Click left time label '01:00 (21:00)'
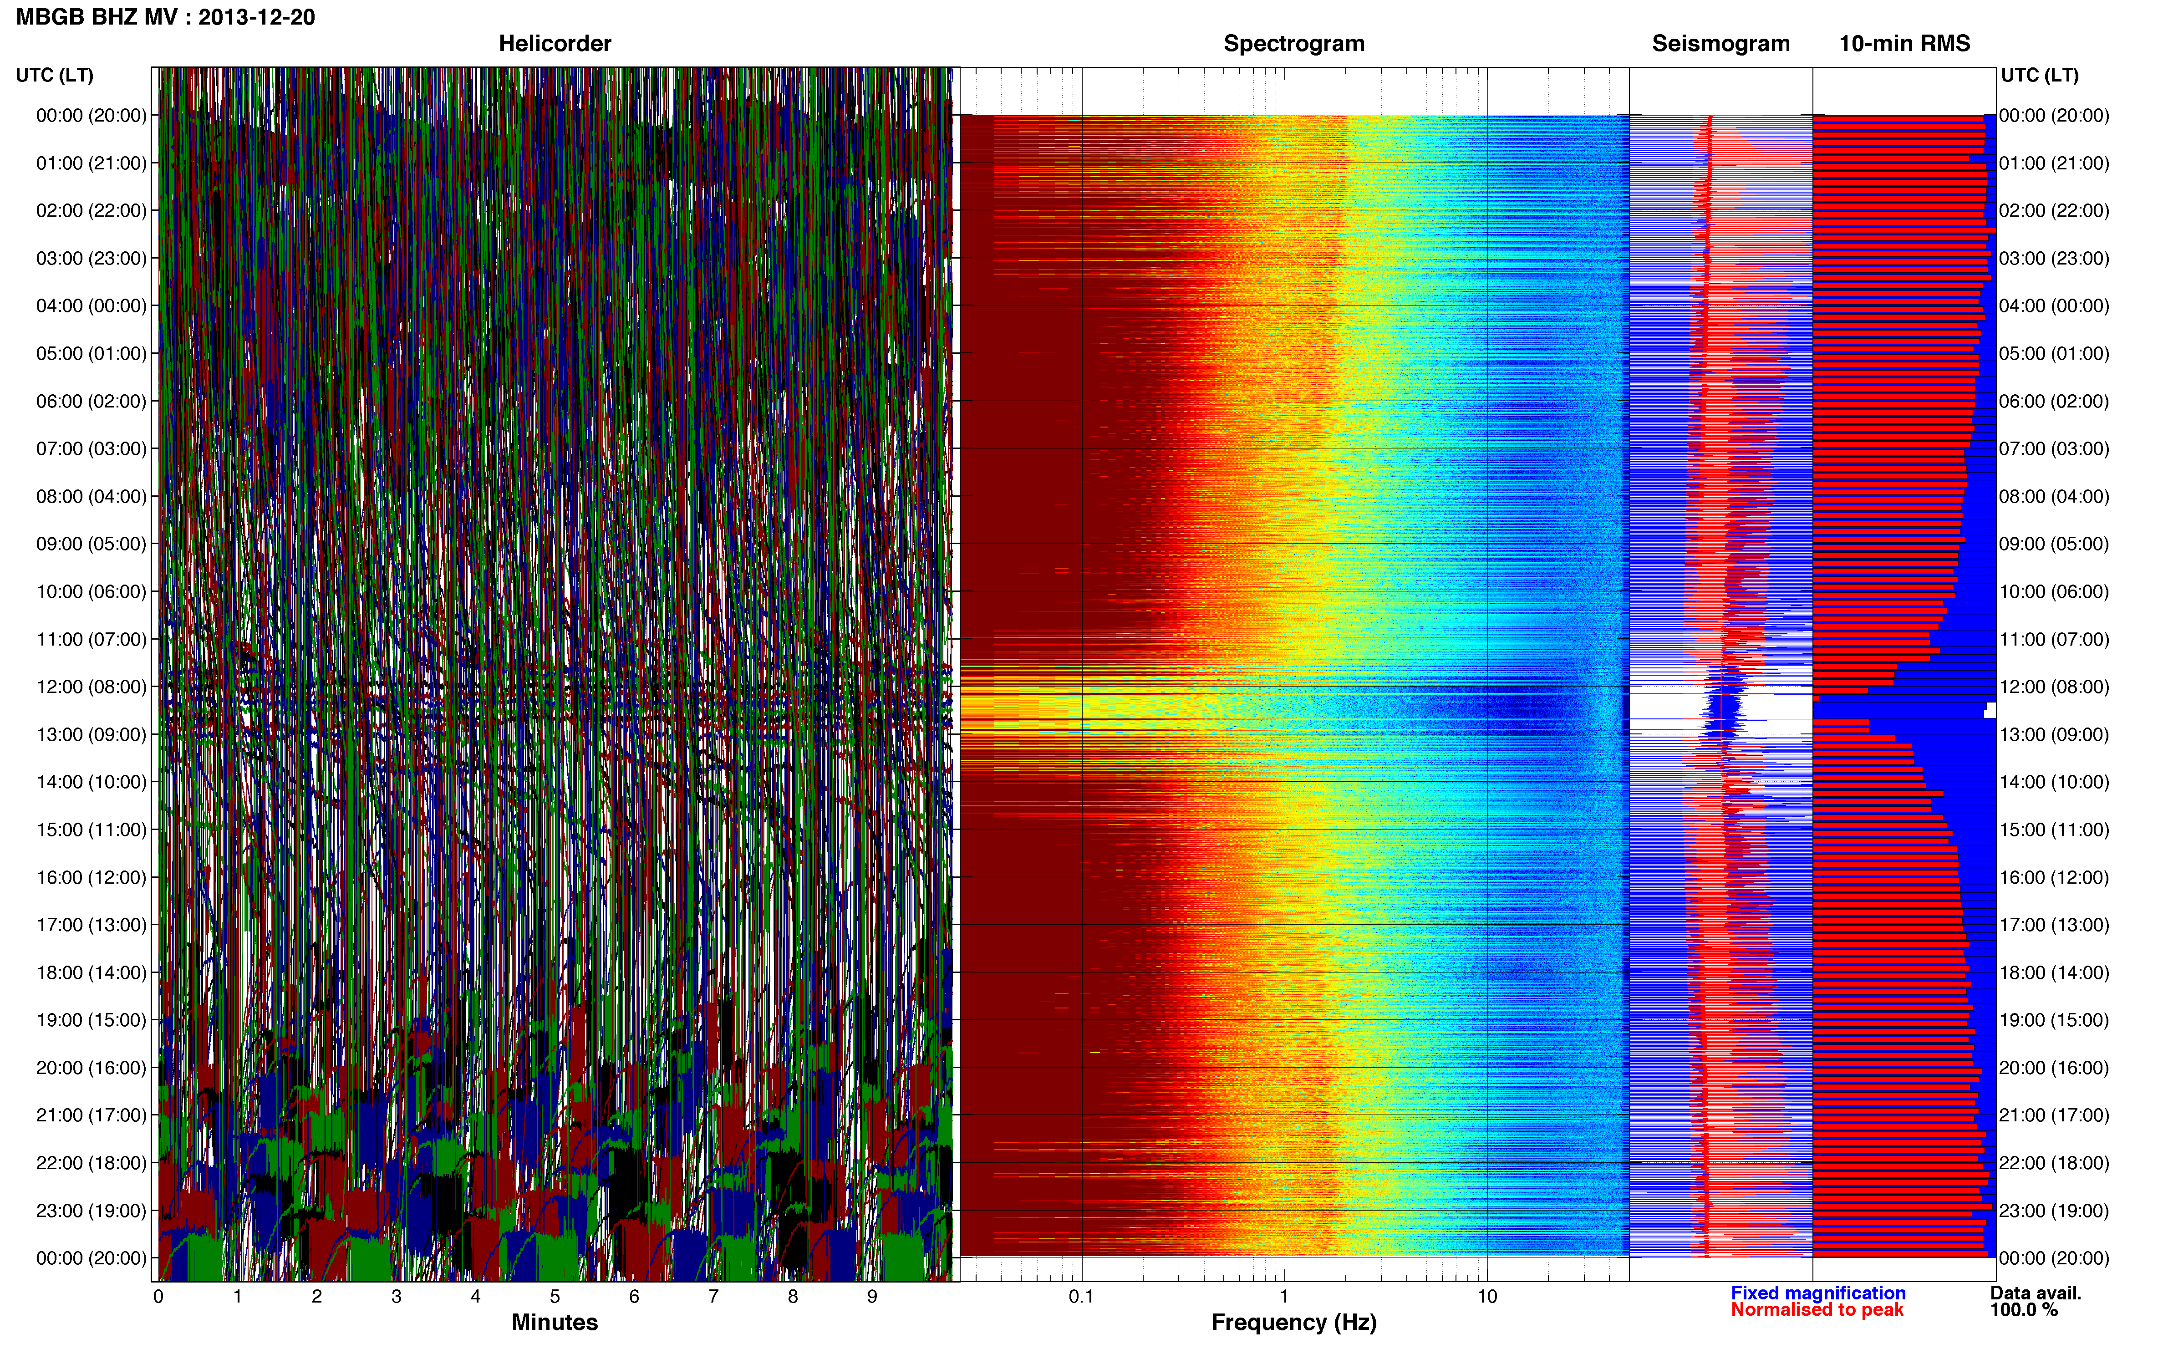Image resolution: width=2158 pixels, height=1349 pixels. [91, 163]
